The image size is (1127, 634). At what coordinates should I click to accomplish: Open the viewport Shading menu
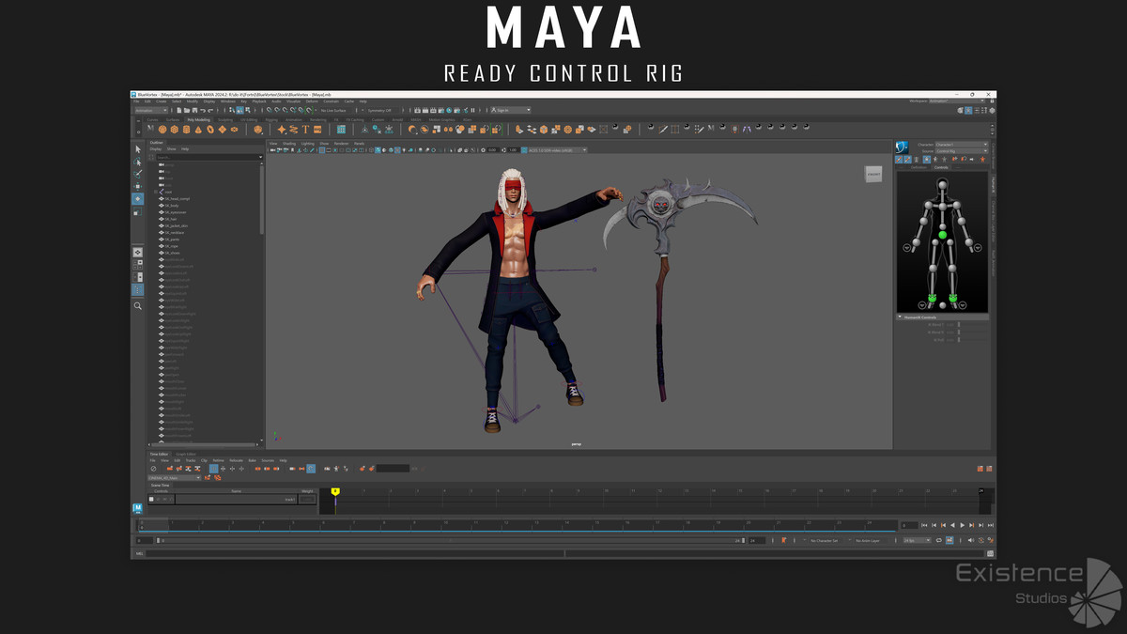(289, 143)
